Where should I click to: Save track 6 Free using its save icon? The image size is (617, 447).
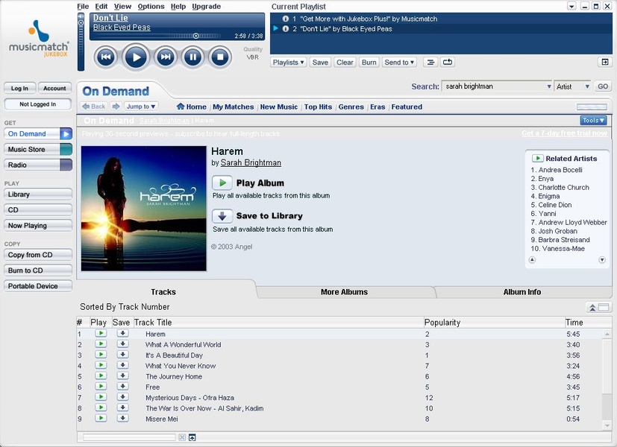[122, 387]
